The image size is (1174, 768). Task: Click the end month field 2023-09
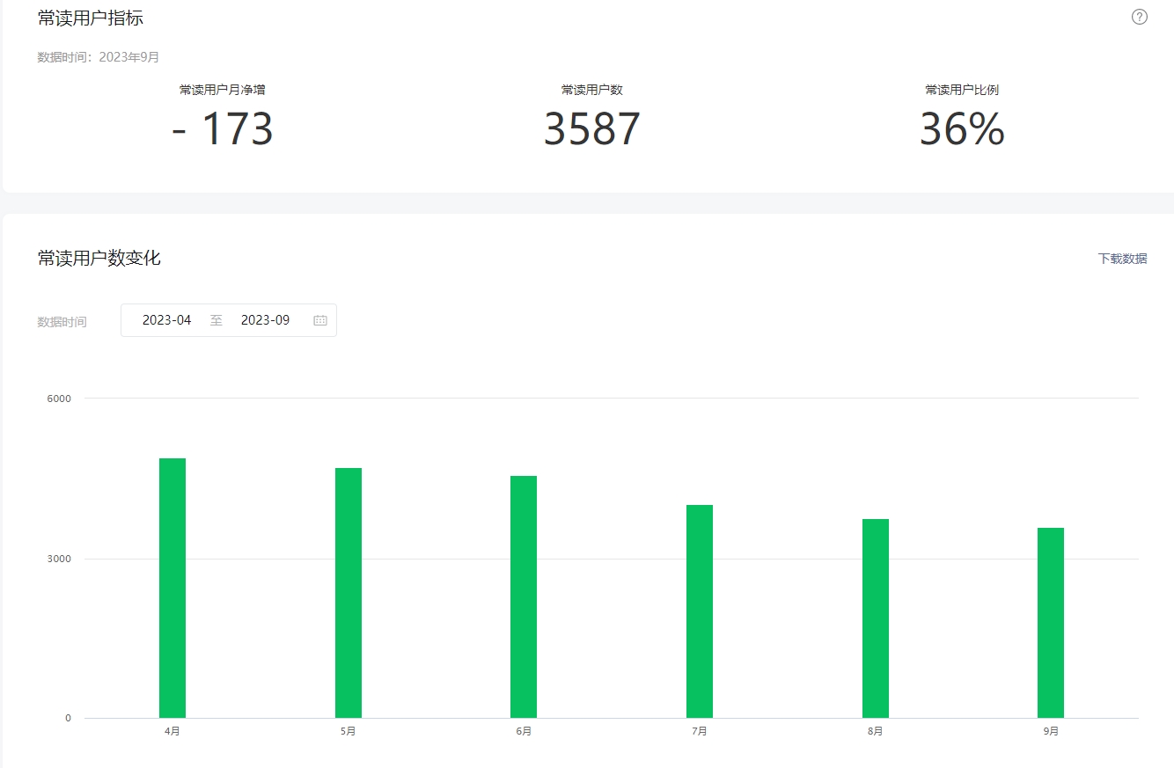265,320
